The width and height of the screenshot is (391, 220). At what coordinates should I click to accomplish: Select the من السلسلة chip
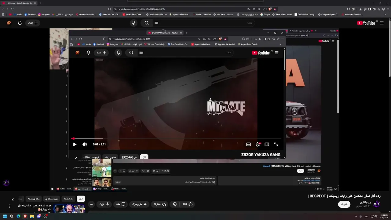tap(68, 199)
